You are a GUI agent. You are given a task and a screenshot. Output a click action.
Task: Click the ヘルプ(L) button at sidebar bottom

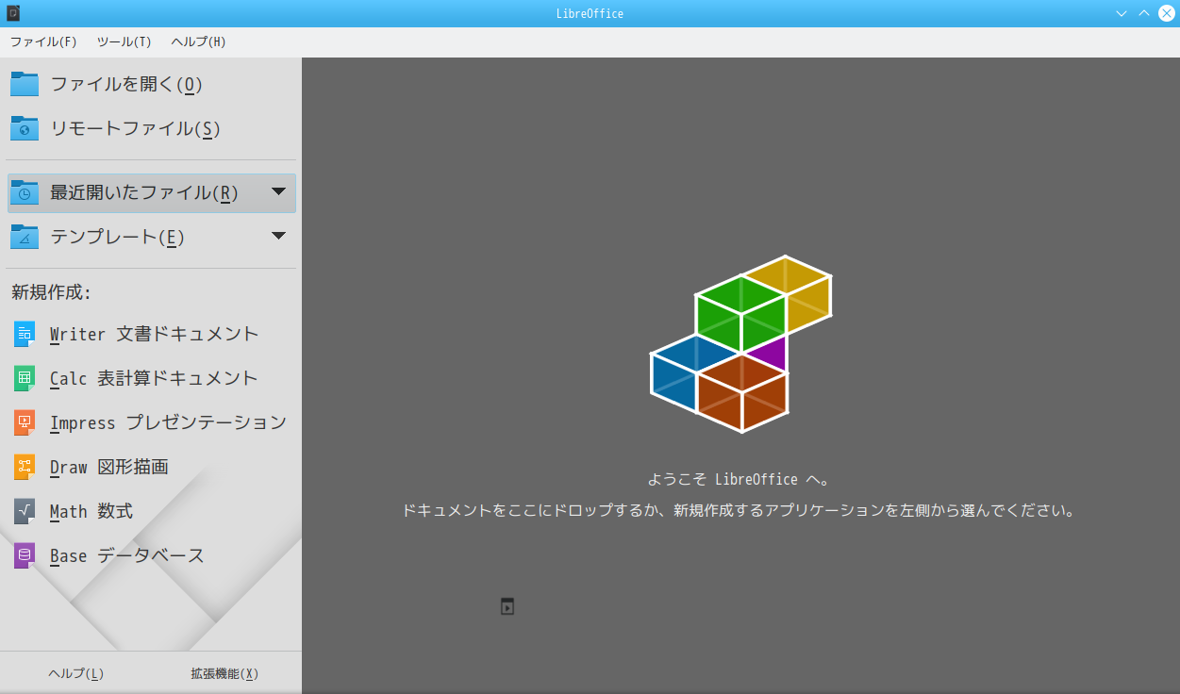(x=75, y=673)
